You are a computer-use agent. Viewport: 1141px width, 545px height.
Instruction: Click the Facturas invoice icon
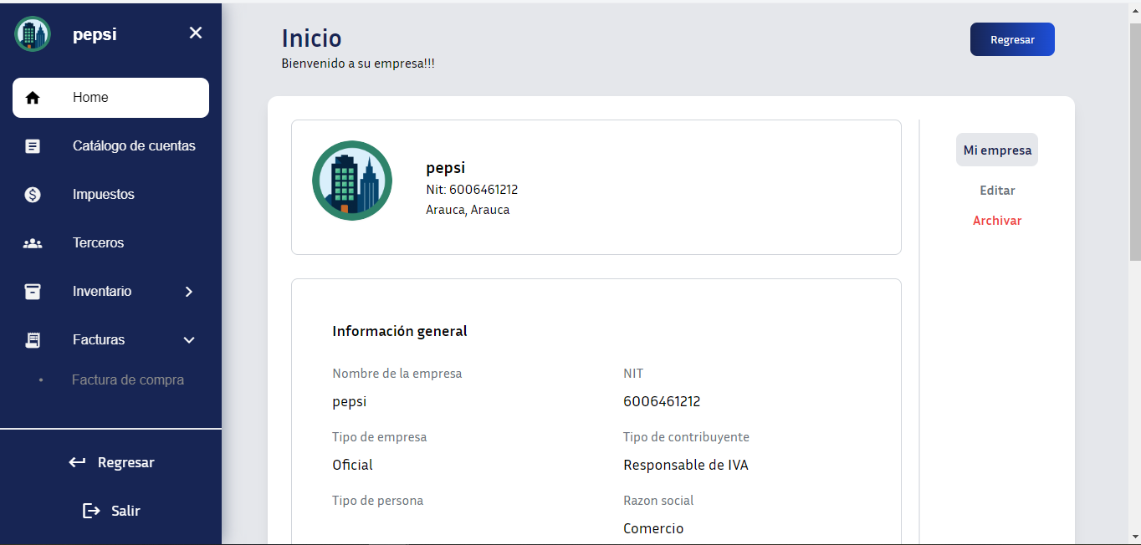(x=33, y=339)
